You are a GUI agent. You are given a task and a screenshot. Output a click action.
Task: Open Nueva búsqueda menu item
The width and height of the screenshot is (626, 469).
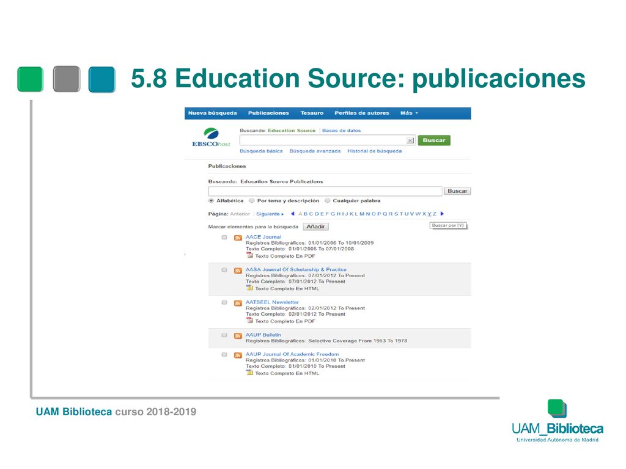[212, 113]
